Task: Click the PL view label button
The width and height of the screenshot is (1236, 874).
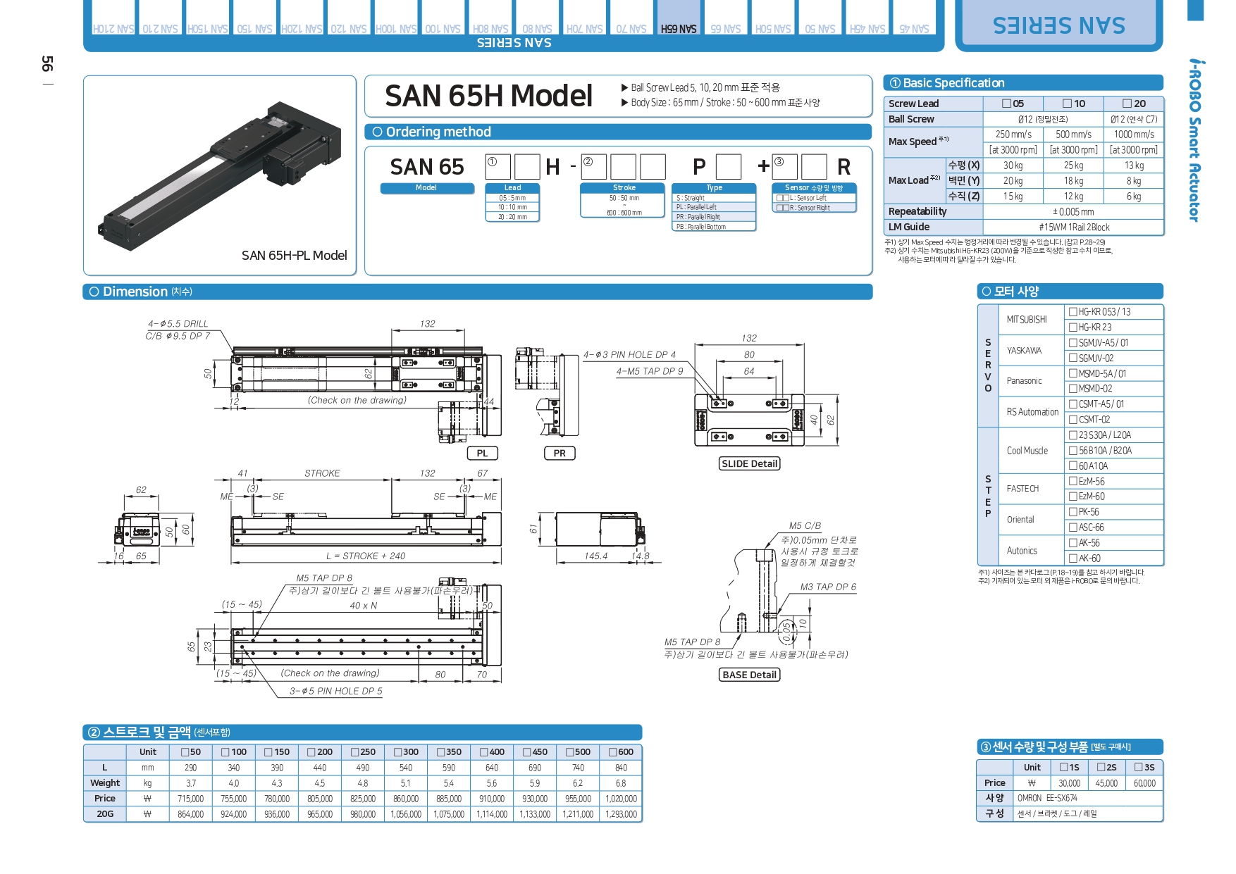Action: pyautogui.click(x=483, y=454)
